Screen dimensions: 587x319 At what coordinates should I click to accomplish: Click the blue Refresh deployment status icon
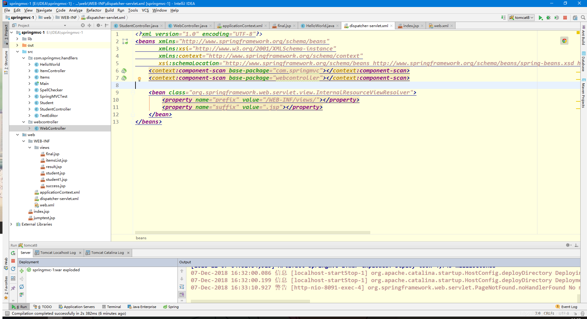(x=22, y=287)
